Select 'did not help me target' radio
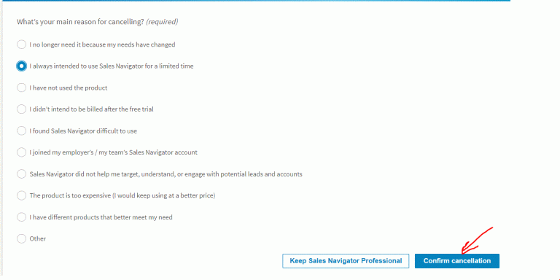 21,174
